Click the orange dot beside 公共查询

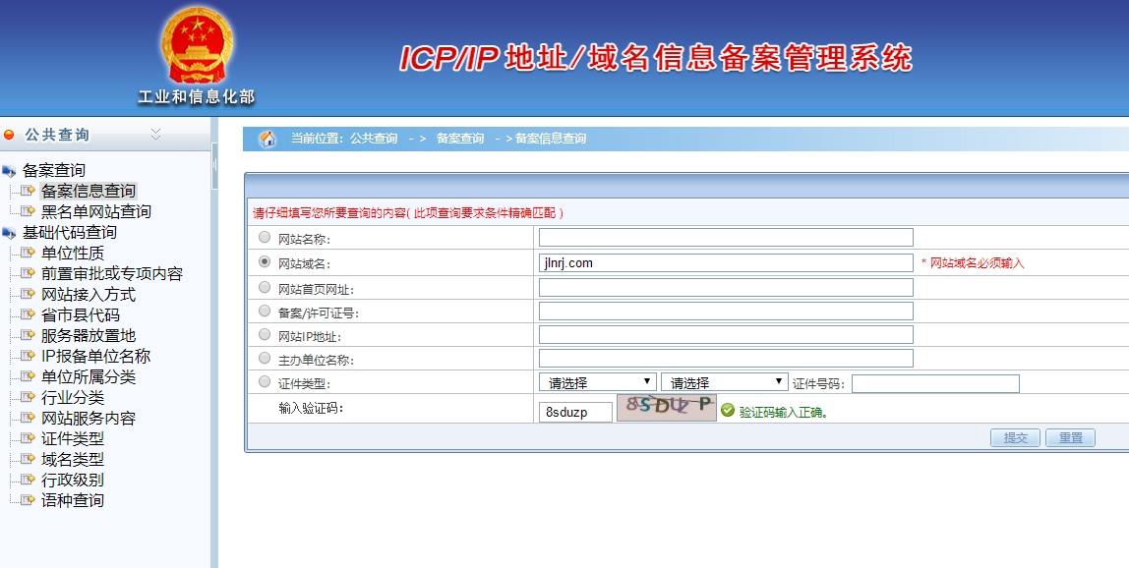coord(10,135)
